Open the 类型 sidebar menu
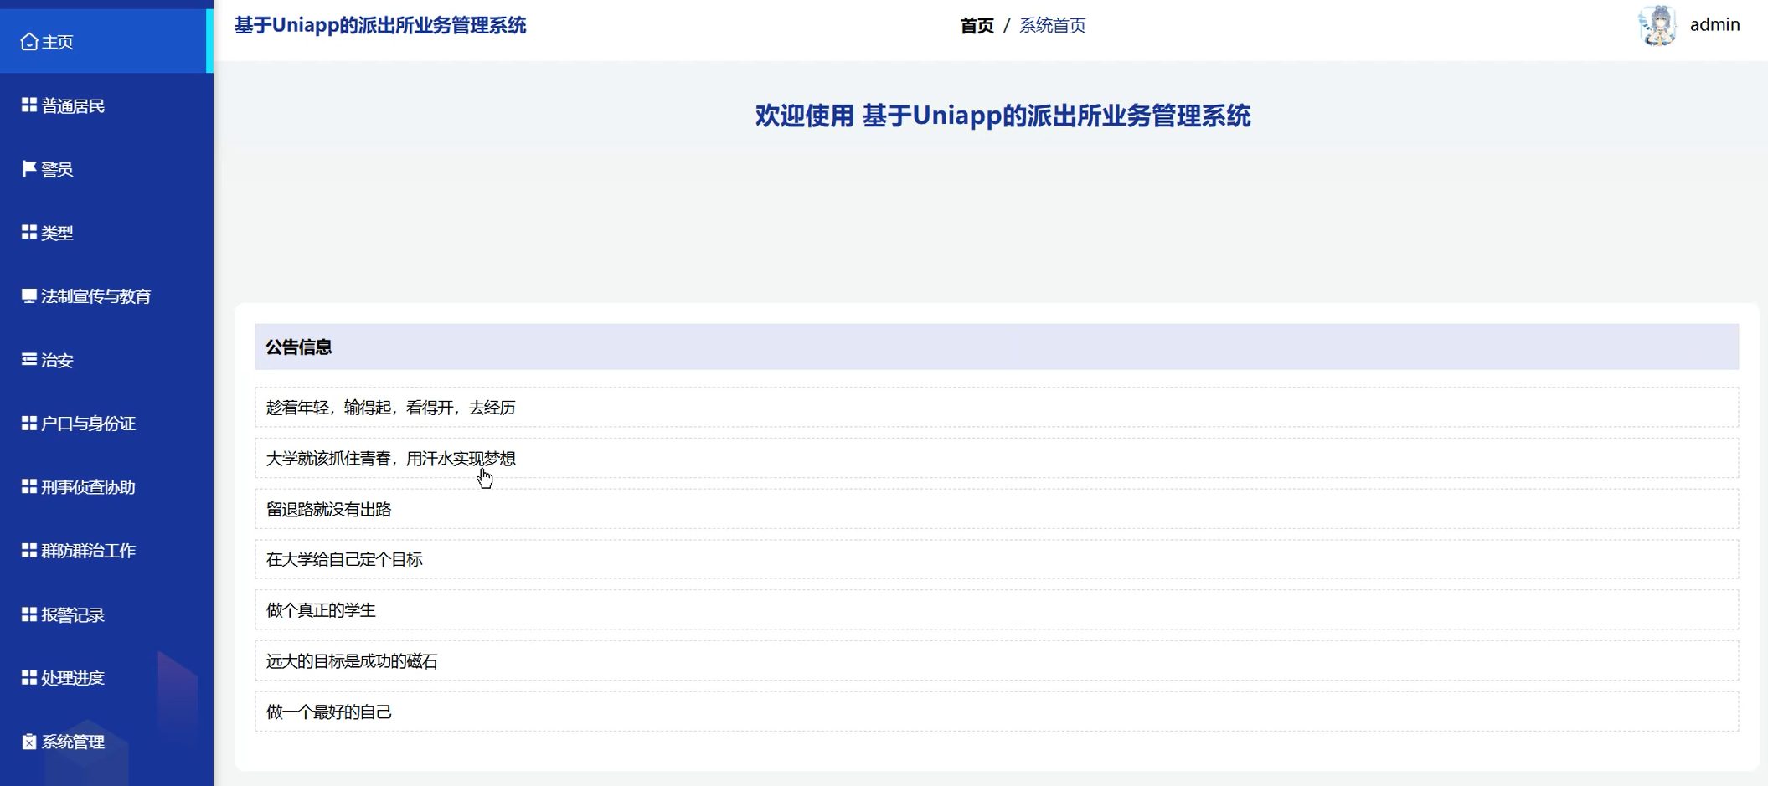Screen dimensions: 1768x786 coord(106,233)
